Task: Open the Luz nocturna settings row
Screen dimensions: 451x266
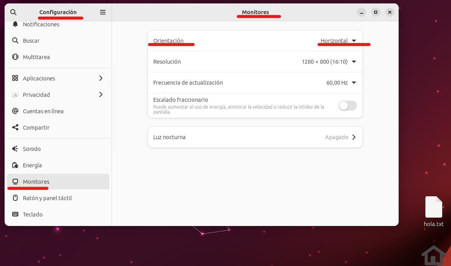Action: point(255,137)
